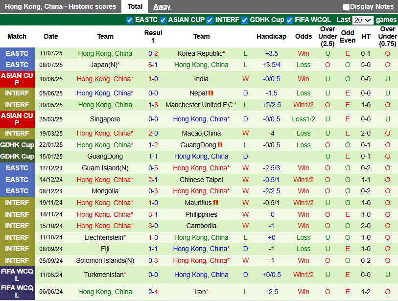Click Win1/2 odds on Chinese Taipei row

(304, 180)
